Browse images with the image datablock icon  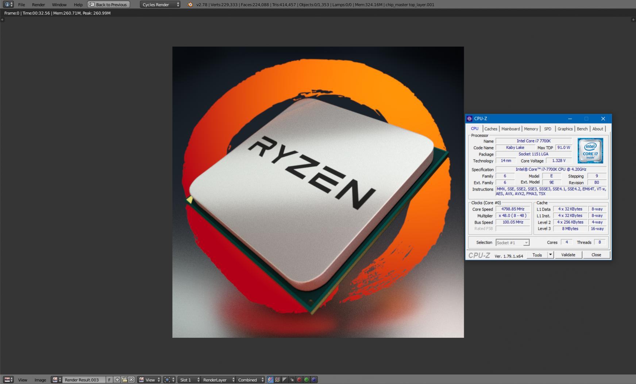tap(57, 380)
